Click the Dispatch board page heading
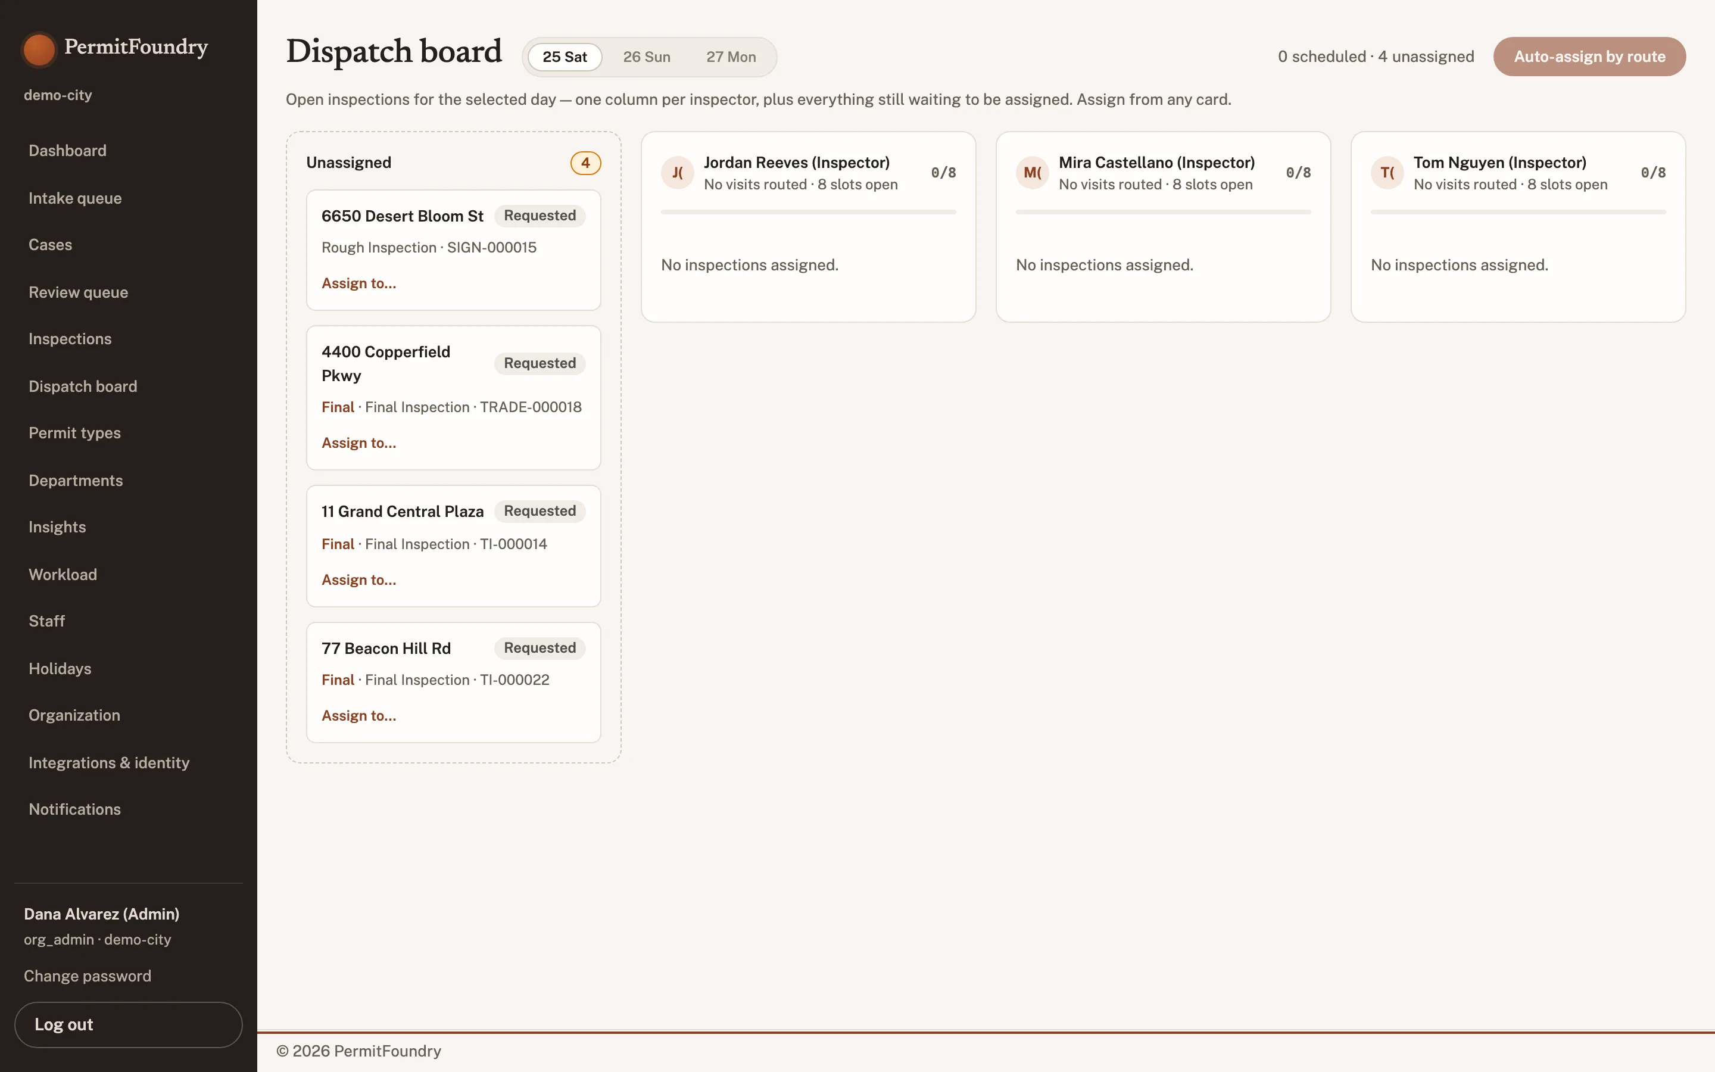The image size is (1715, 1072). [394, 52]
